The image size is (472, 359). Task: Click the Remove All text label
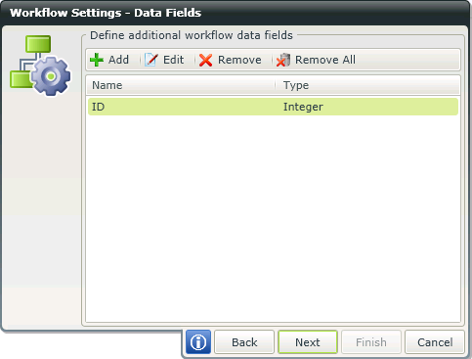[x=325, y=60]
